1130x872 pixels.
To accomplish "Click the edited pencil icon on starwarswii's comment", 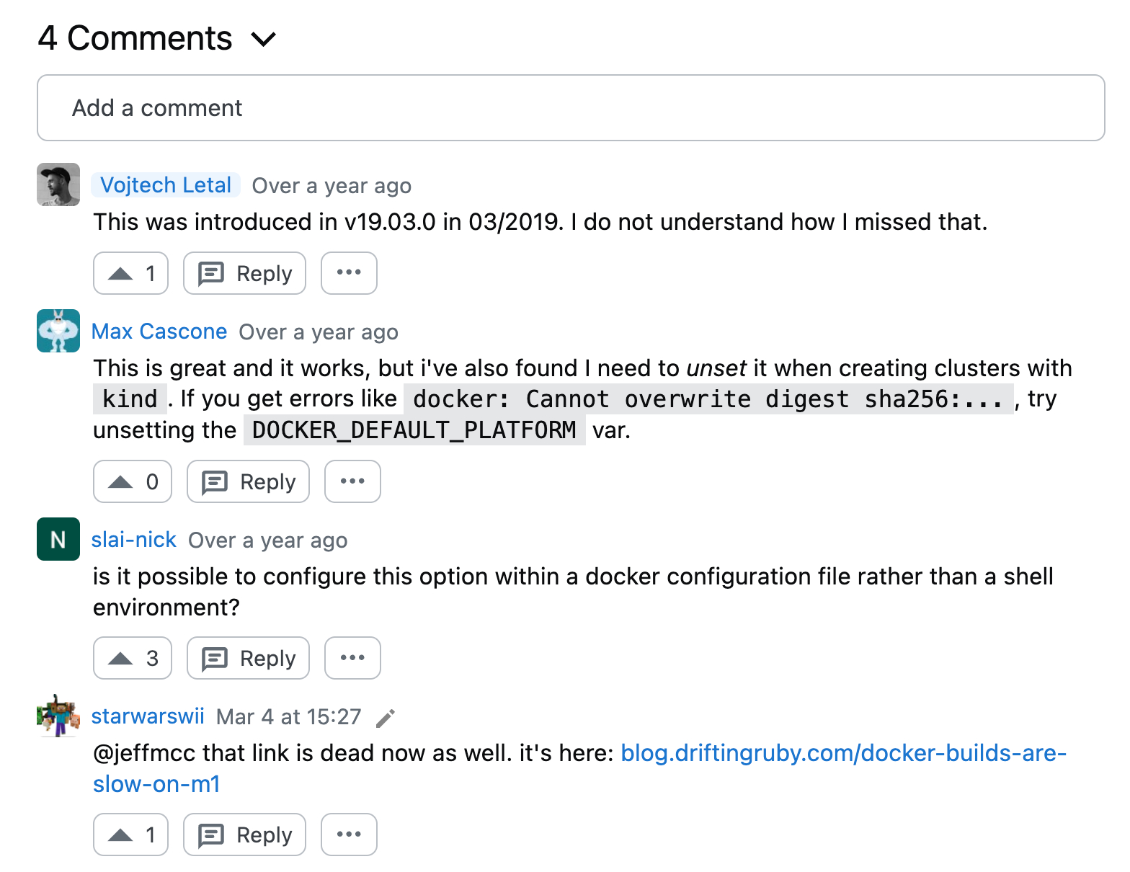I will tap(386, 718).
